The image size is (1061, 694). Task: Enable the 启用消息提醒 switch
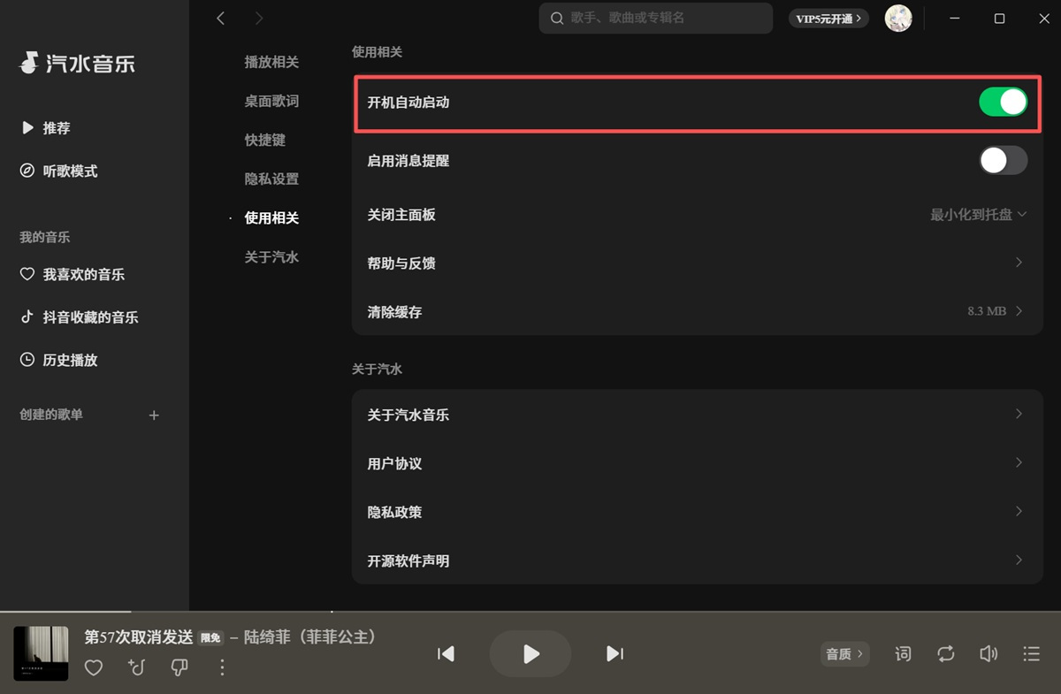[1003, 160]
